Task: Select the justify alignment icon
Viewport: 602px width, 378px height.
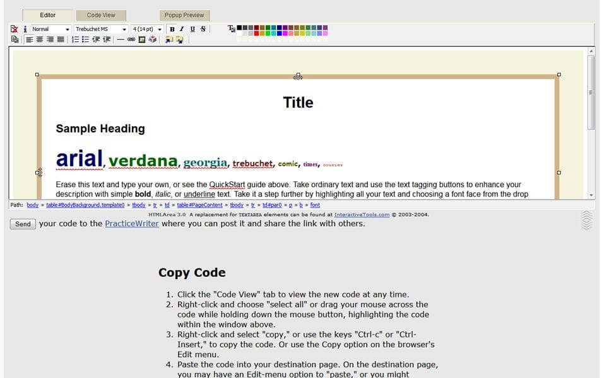Action: tap(61, 39)
